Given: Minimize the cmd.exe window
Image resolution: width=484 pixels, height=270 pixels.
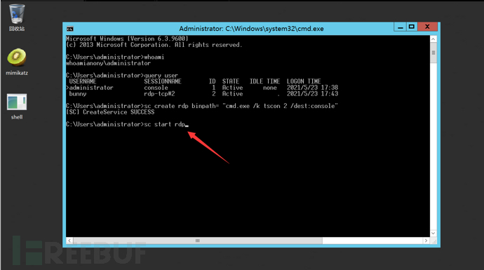Looking at the screenshot, I should tap(401, 27).
